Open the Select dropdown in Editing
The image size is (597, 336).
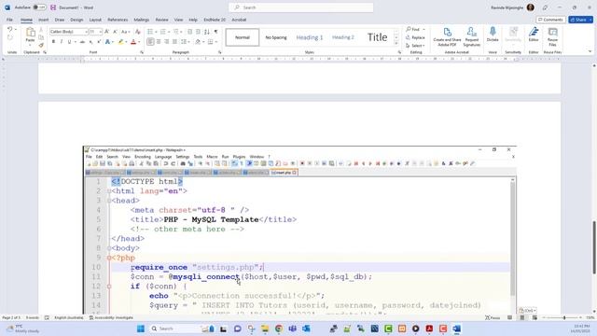(x=415, y=46)
